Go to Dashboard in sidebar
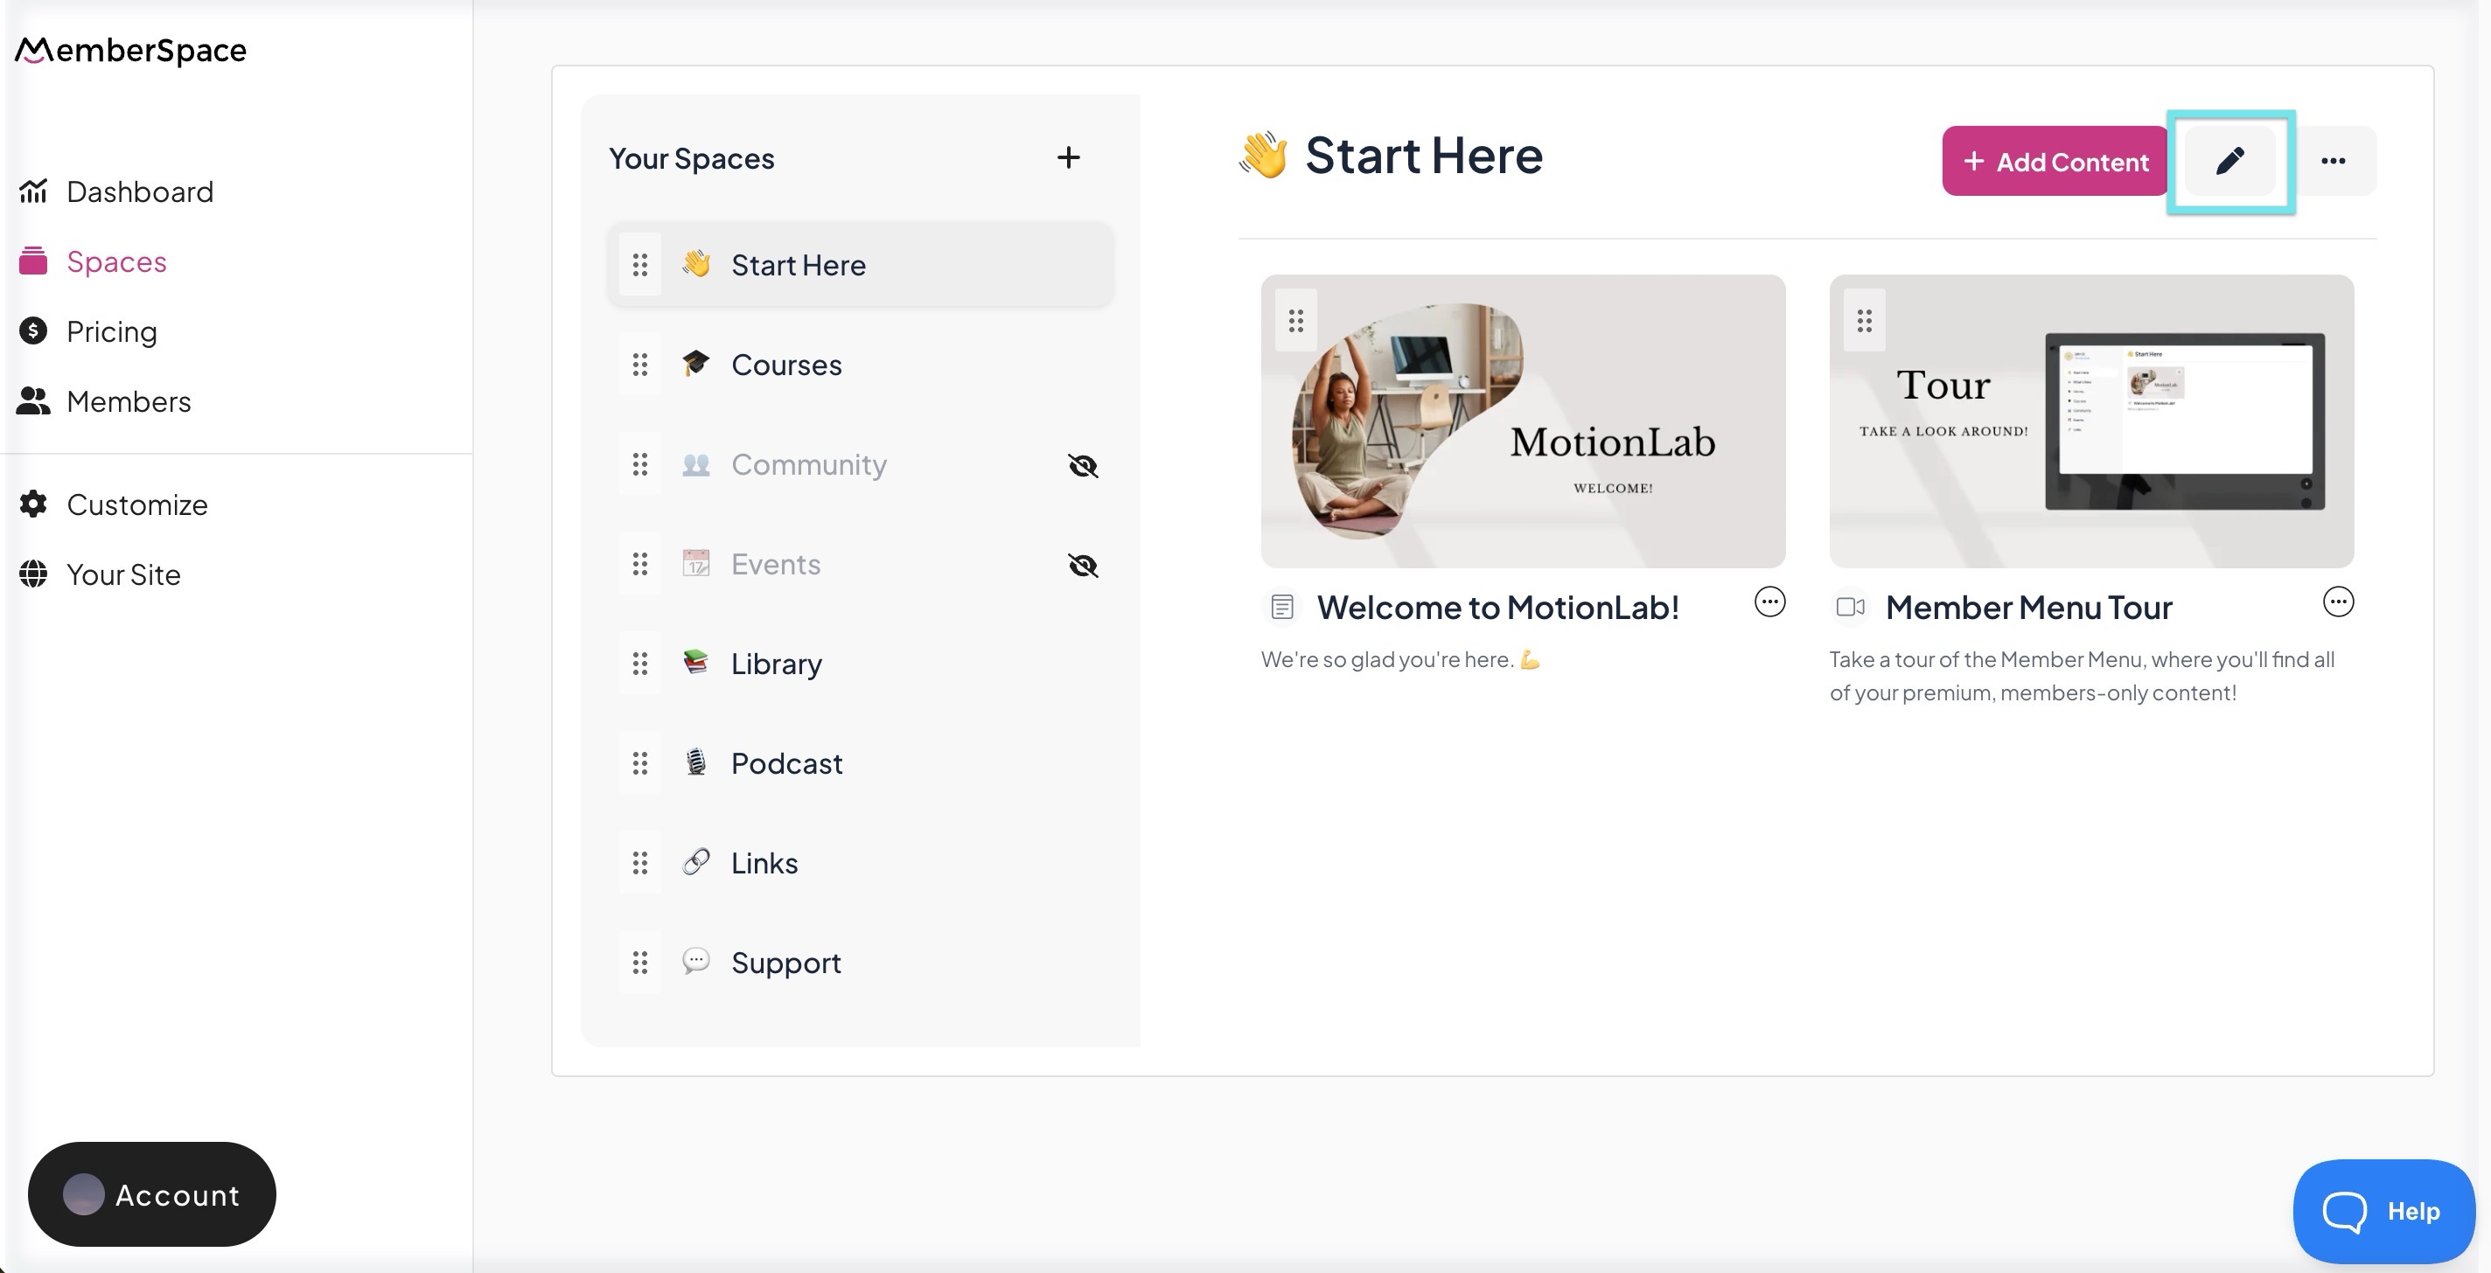This screenshot has height=1273, width=2491. (x=138, y=191)
